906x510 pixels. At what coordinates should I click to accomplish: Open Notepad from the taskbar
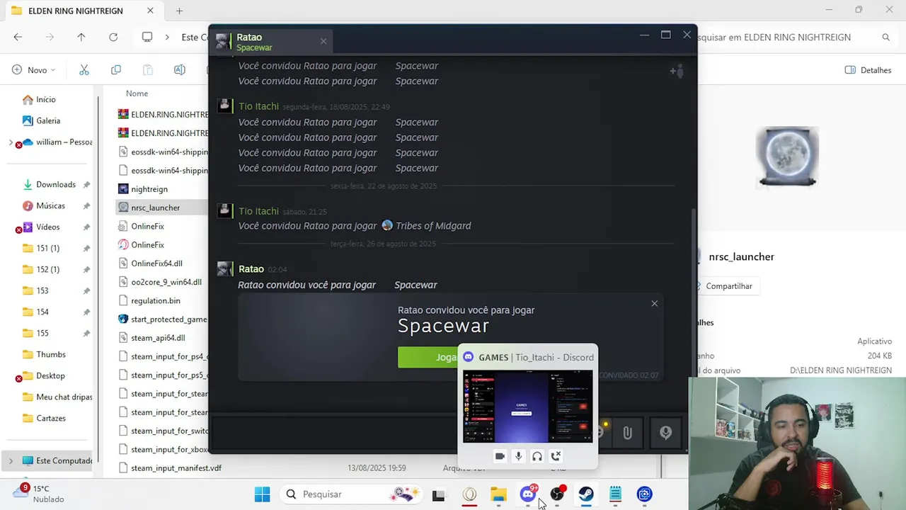pos(615,494)
